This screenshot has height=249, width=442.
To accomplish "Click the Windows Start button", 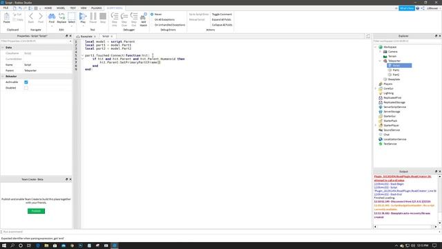I will 4,246.
